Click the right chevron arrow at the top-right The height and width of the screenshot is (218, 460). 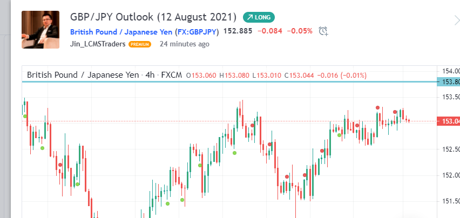[x=456, y=20]
